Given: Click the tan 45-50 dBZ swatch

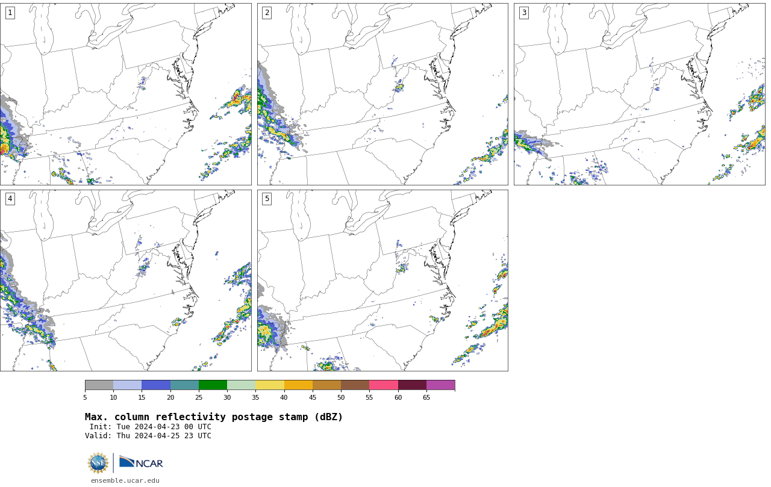Looking at the screenshot, I should click(326, 385).
